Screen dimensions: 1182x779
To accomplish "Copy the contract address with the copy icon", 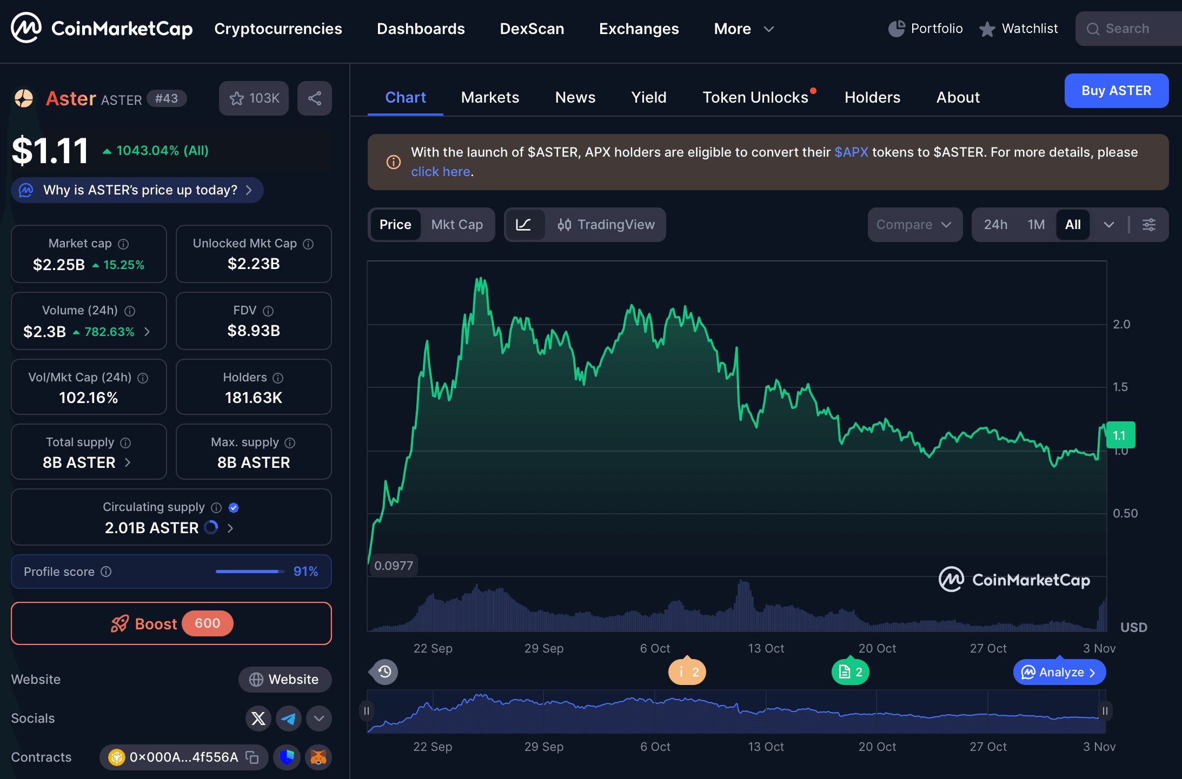I will (x=252, y=757).
